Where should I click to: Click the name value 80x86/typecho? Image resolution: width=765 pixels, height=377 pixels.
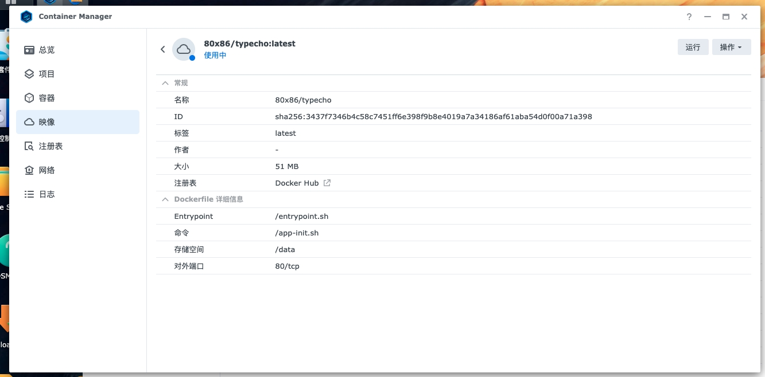[x=304, y=100]
